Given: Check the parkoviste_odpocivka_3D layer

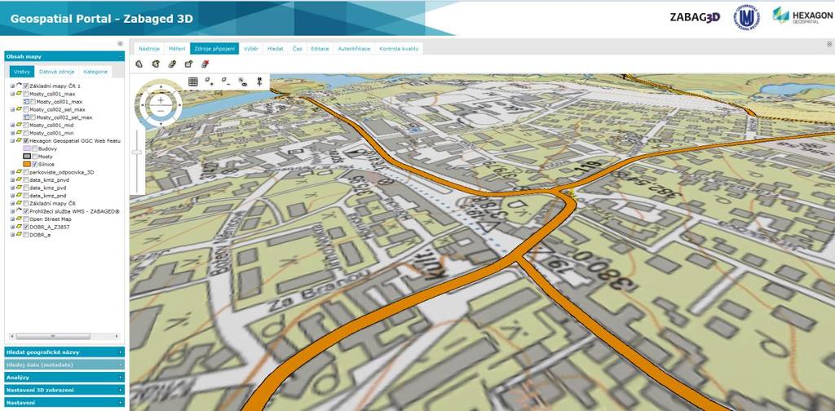Looking at the screenshot, I should [26, 172].
